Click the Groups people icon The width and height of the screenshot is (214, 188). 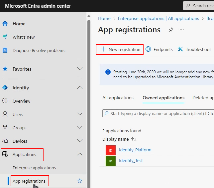(5, 127)
